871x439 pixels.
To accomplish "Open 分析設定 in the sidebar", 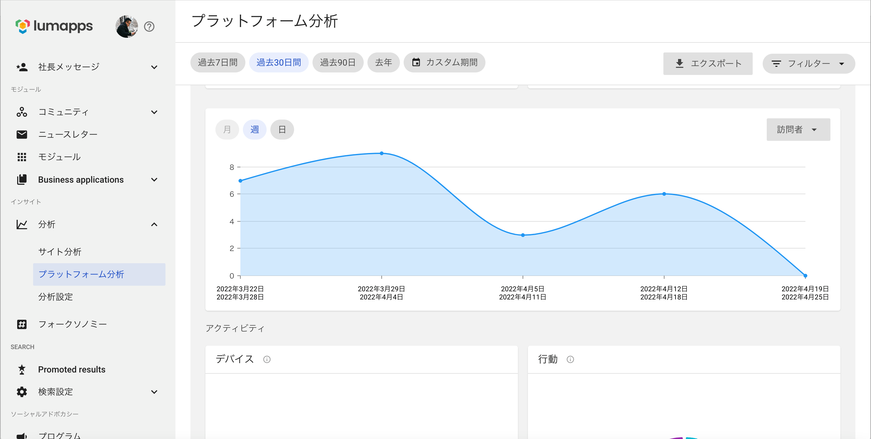I will point(56,297).
